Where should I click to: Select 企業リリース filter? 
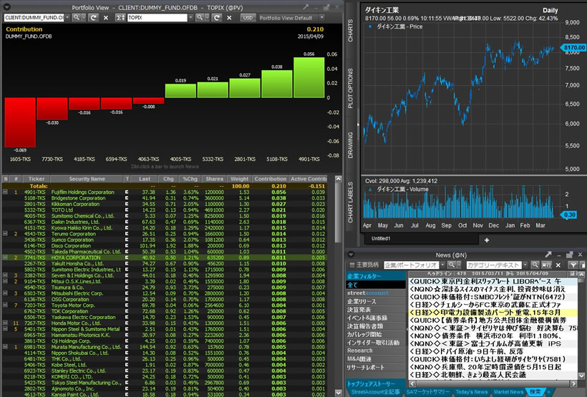tap(376, 301)
